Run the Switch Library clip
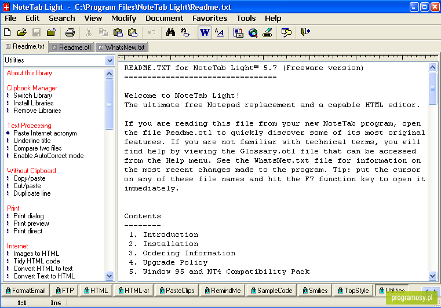441x308 pixels. (x=32, y=96)
